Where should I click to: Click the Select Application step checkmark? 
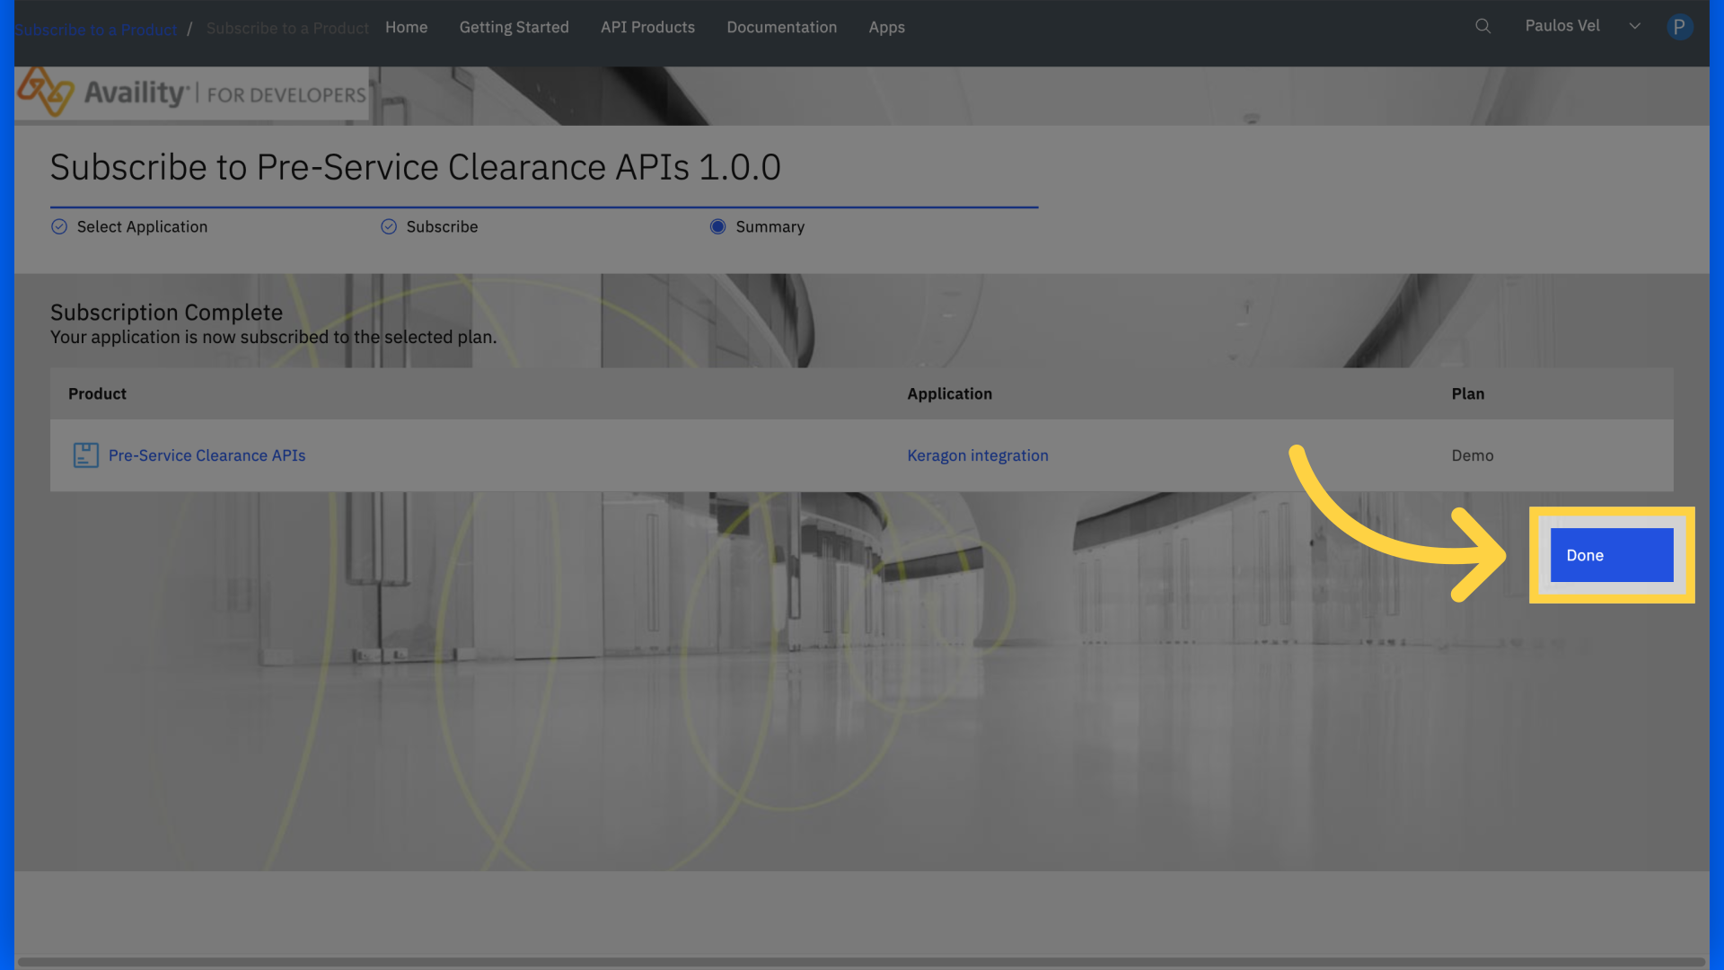(59, 226)
